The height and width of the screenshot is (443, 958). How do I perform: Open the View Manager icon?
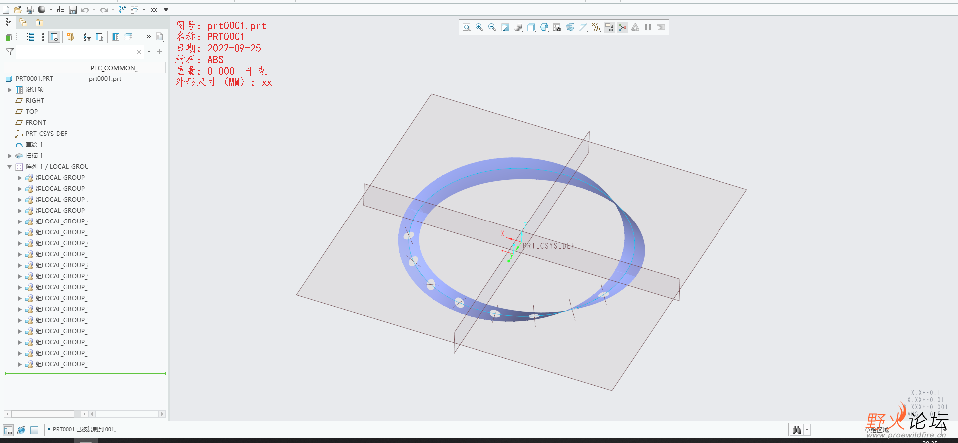[545, 27]
